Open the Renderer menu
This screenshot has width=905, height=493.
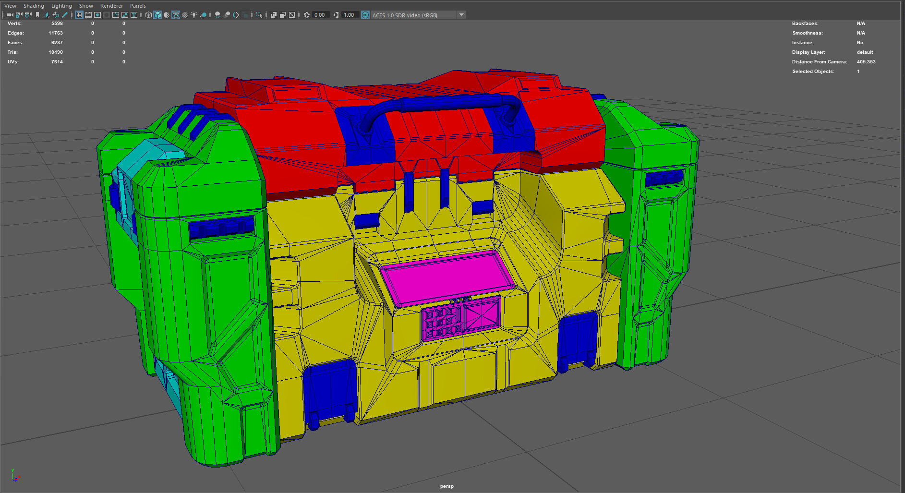coord(111,5)
